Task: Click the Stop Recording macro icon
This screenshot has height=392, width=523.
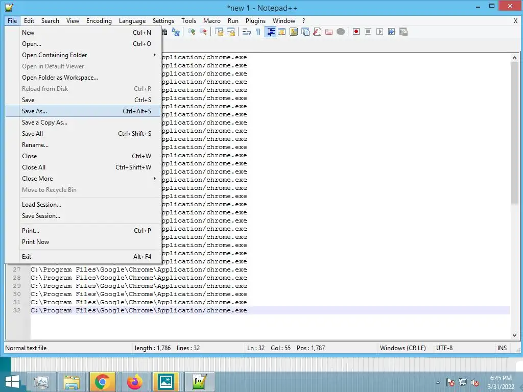Action: click(368, 32)
